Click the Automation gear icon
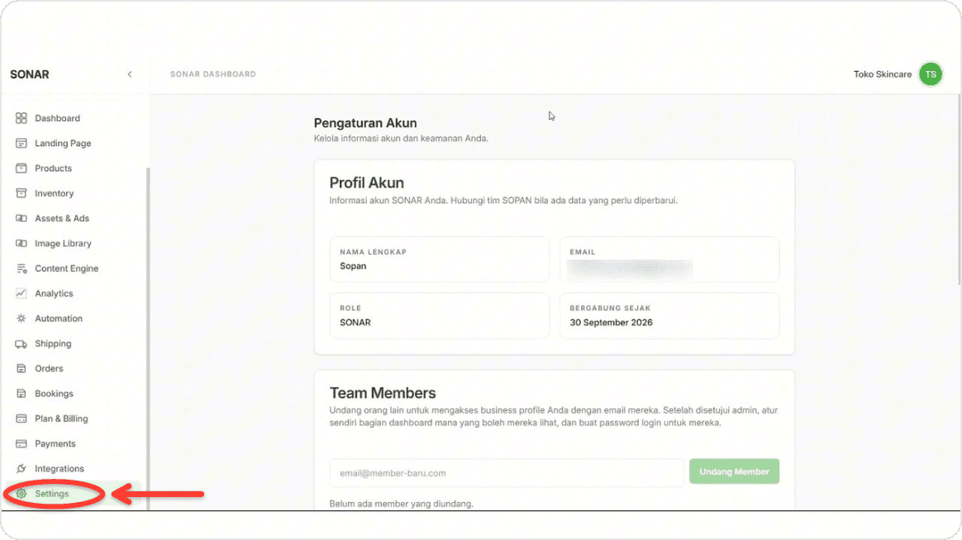This screenshot has width=962, height=540. point(21,318)
